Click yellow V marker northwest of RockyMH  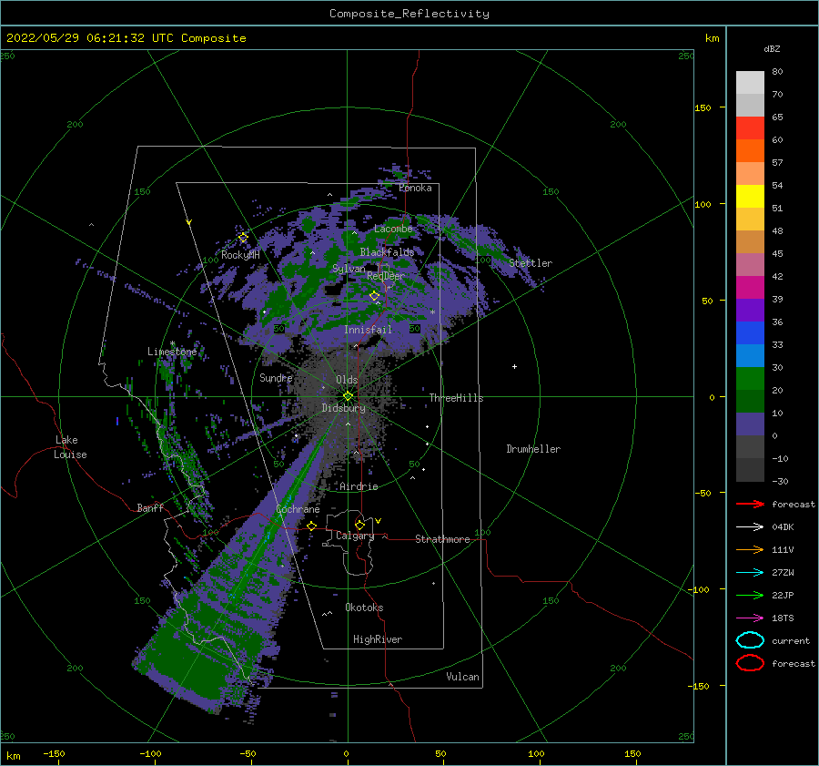tap(189, 222)
